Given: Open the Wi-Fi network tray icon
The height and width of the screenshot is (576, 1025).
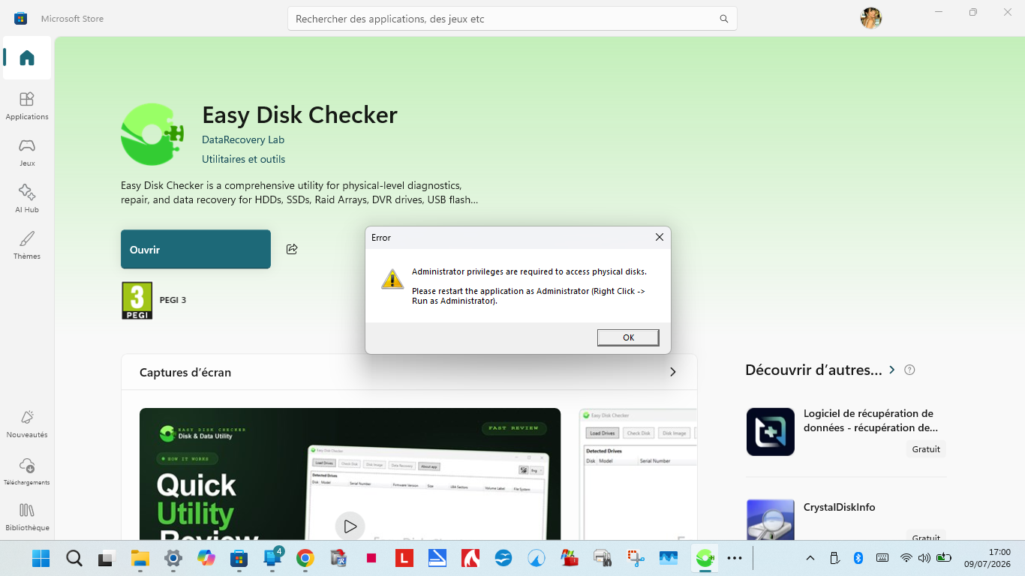Looking at the screenshot, I should [906, 558].
